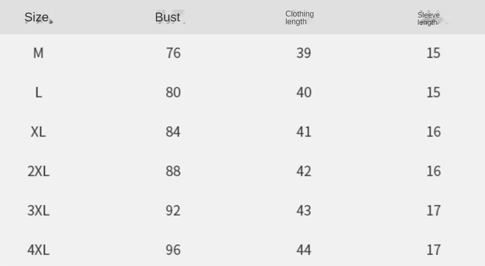Click sleeve length 17 in 4XL row
The height and width of the screenshot is (266, 485).
coord(434,250)
